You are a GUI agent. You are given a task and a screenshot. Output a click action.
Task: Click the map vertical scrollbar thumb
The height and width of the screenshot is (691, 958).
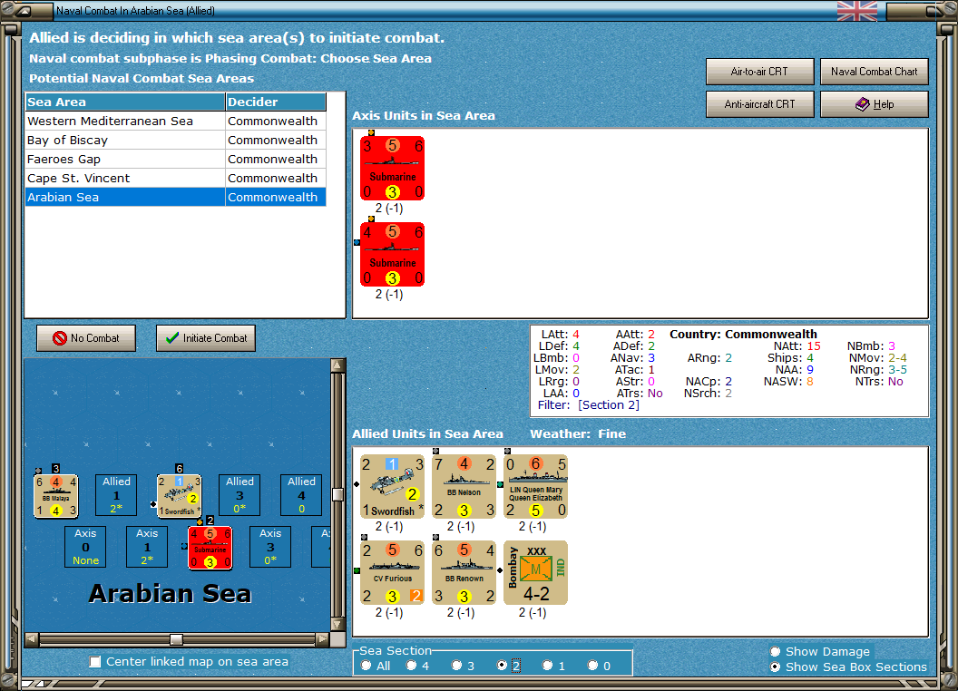(x=337, y=494)
